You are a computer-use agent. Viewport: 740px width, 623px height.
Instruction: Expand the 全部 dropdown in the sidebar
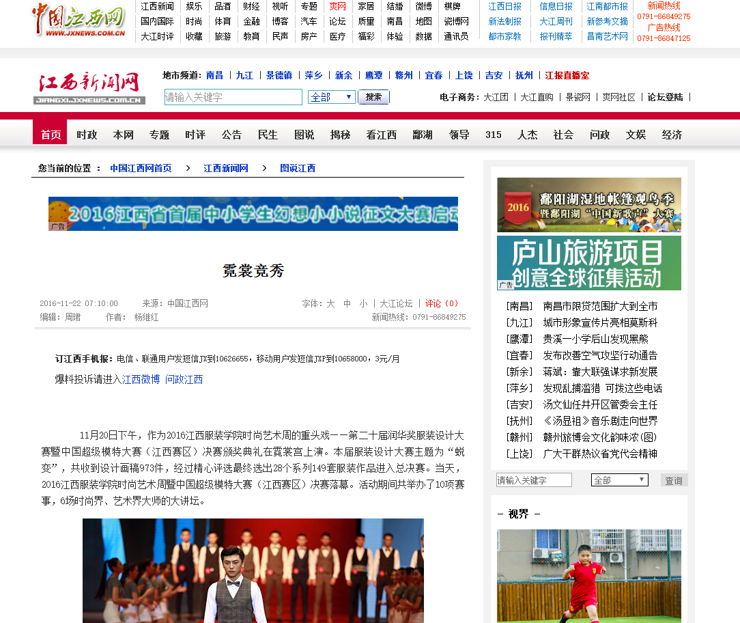pyautogui.click(x=619, y=480)
